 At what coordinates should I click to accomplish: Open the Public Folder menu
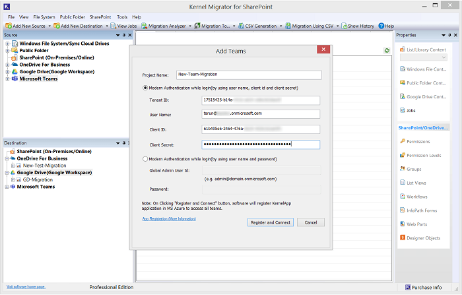coord(72,17)
